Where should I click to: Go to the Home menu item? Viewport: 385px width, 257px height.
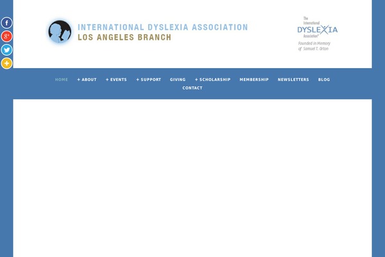62,80
